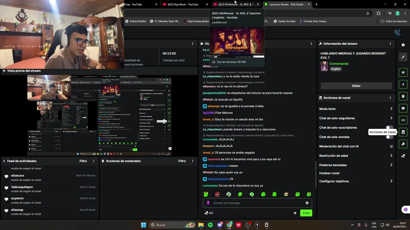Show hidden system tray icons chevron
The height and width of the screenshot is (230, 410).
coord(352,225)
